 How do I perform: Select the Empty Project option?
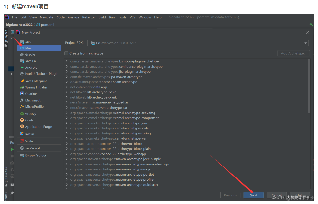click(x=34, y=155)
